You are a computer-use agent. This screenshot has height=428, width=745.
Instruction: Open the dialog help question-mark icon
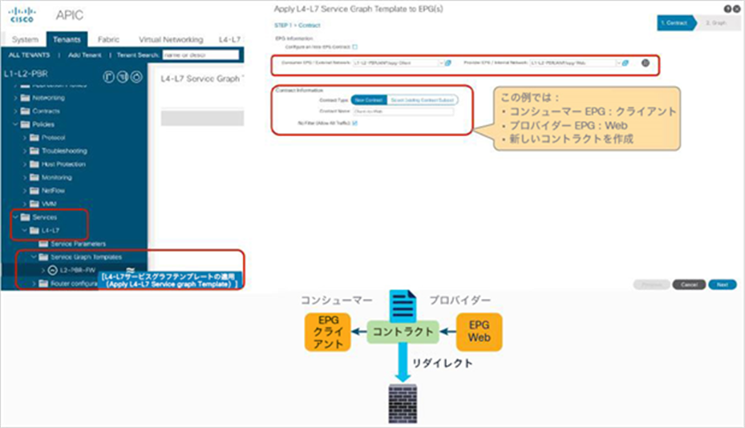[727, 9]
